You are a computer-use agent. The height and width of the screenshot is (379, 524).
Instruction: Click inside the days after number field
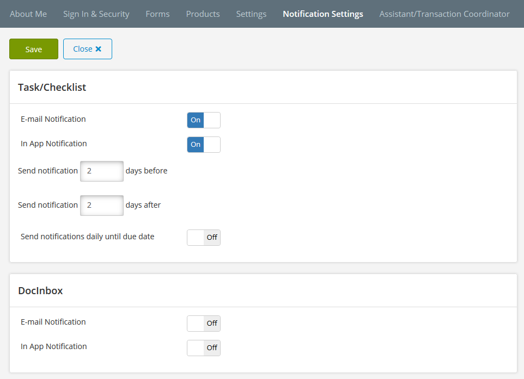[101, 205]
